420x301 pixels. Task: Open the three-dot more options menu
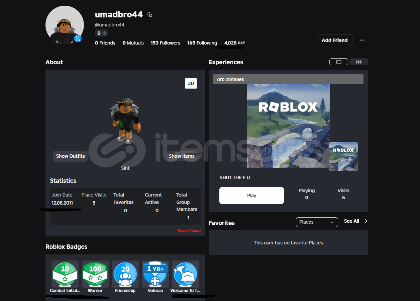(x=362, y=40)
